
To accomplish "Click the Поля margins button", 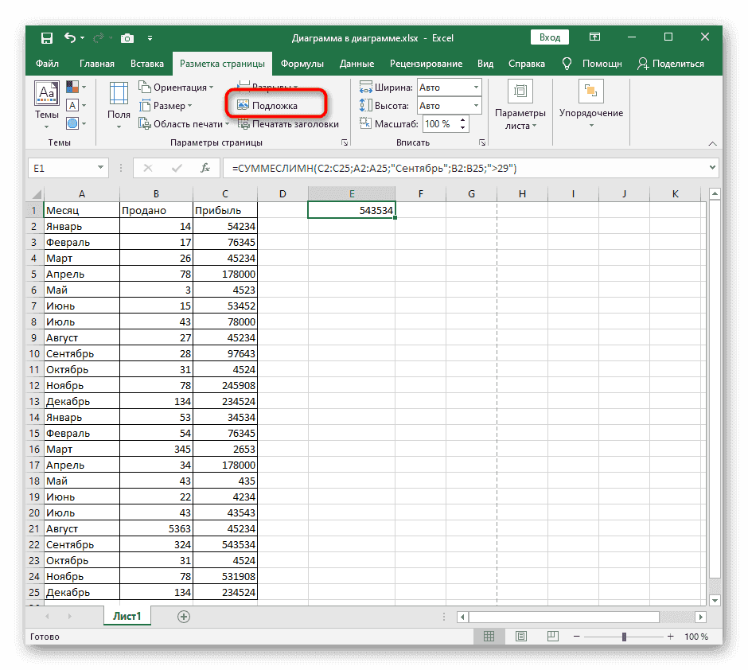I will [119, 102].
